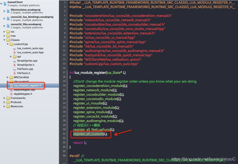Image resolution: width=238 pixels, height=164 pixels.
Task: Open FileTools.cpp file
Action: pyautogui.click(x=25, y=69)
